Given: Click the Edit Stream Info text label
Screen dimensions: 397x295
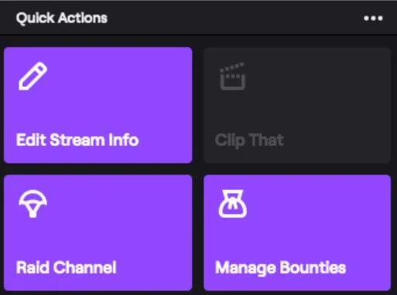Looking at the screenshot, I should (77, 140).
